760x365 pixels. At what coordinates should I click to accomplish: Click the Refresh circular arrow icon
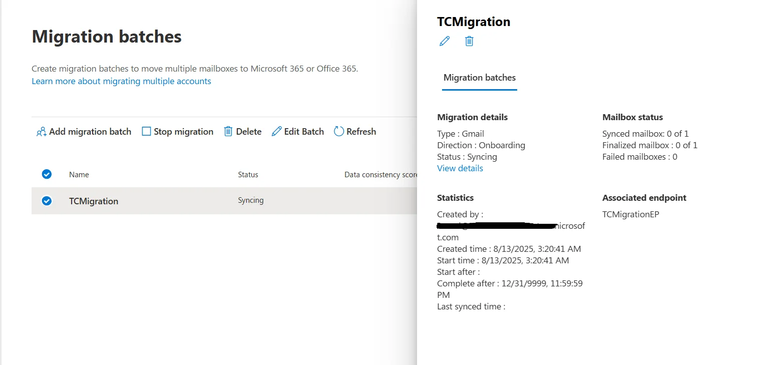[339, 132]
